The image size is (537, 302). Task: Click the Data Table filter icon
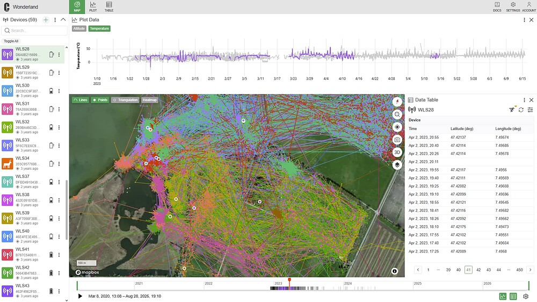512,110
